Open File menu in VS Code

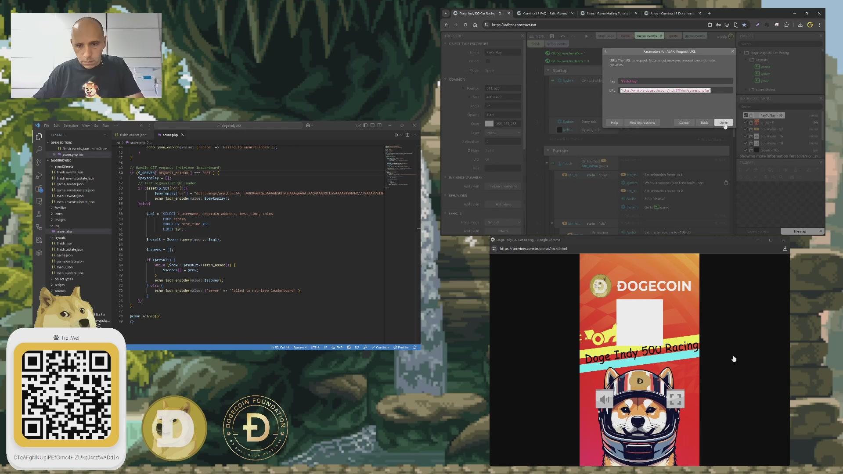[47, 126]
